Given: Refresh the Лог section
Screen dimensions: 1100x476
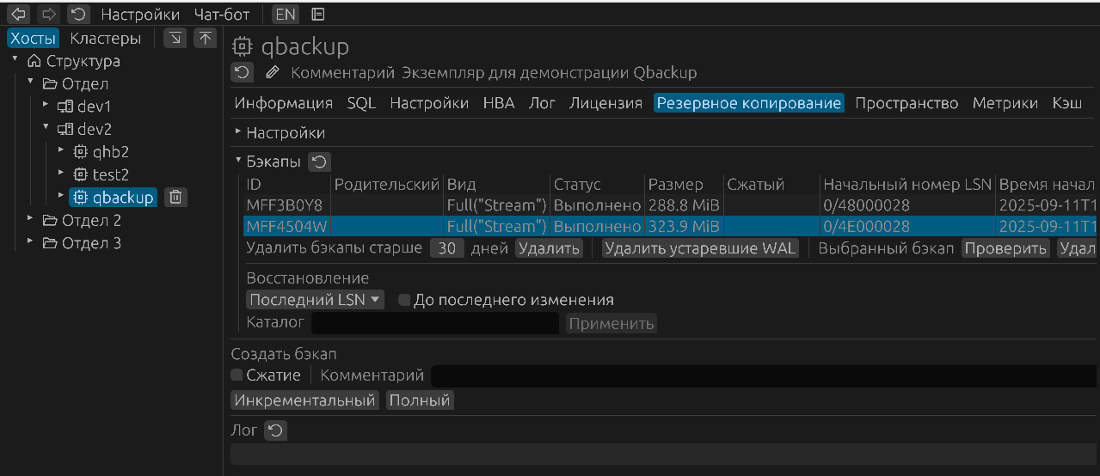Looking at the screenshot, I should click(275, 430).
